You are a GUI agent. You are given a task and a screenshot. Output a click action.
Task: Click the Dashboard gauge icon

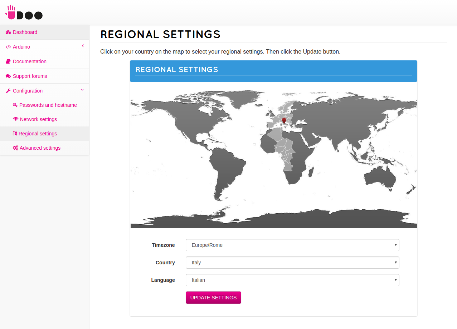point(8,32)
